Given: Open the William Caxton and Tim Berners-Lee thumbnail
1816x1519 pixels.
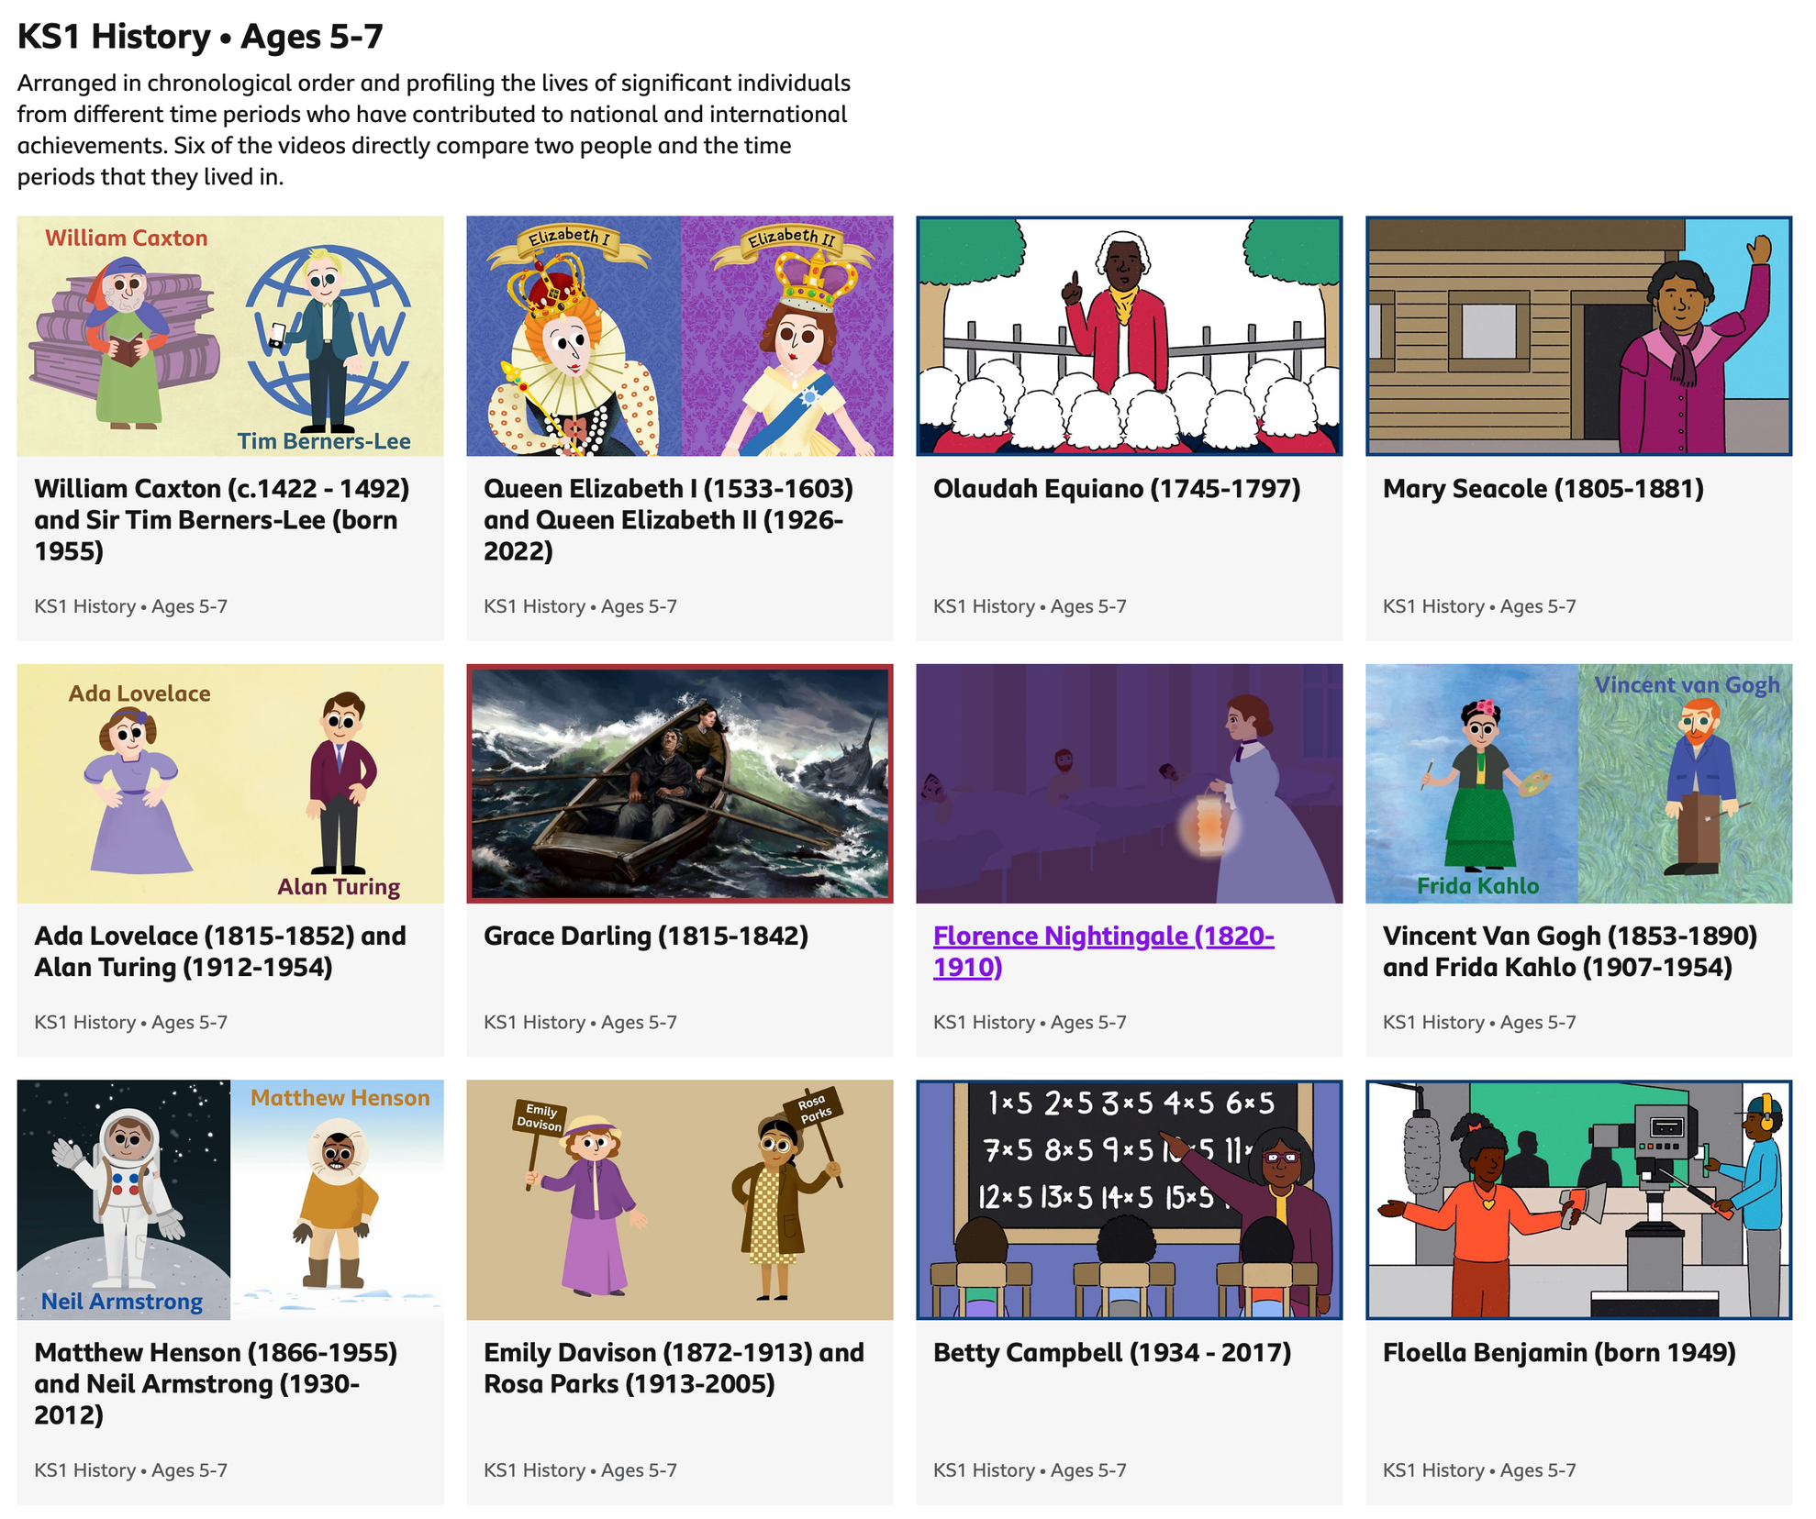Looking at the screenshot, I should pos(230,336).
